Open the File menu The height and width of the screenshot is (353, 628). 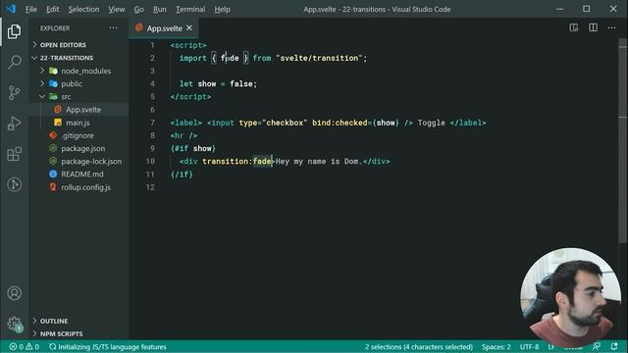30,9
